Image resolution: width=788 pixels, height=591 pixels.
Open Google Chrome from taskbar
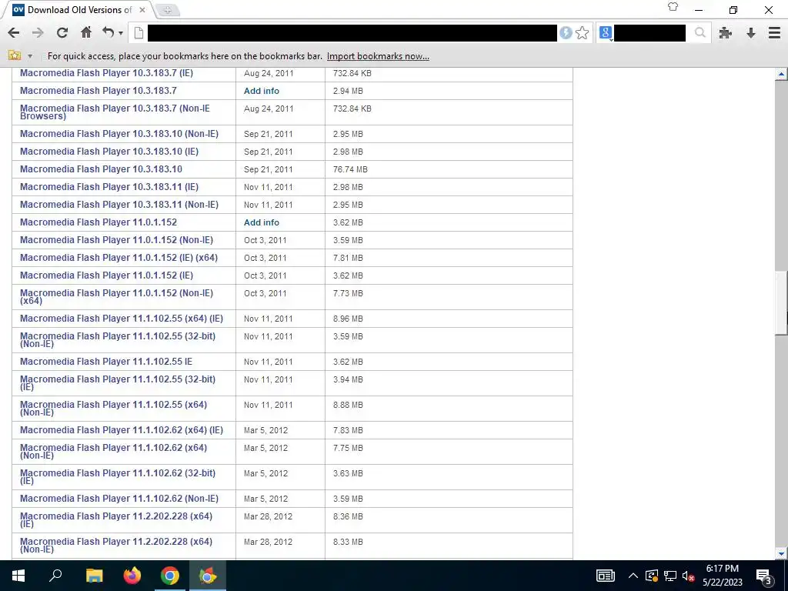click(x=170, y=576)
